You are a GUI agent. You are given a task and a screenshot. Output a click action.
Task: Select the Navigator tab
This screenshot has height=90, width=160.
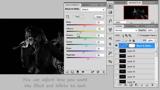point(134,3)
